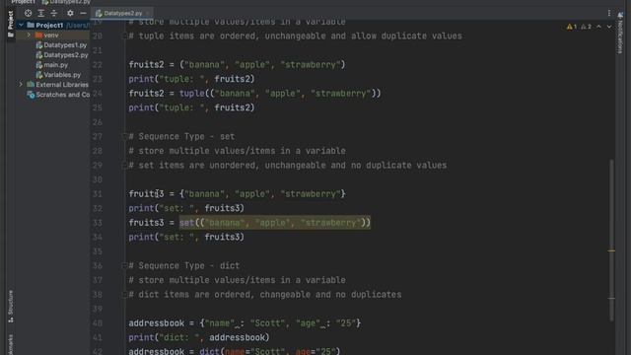The image size is (631, 355).
Task: Click the yellow warning indicator showing 1
Action: [x=572, y=27]
